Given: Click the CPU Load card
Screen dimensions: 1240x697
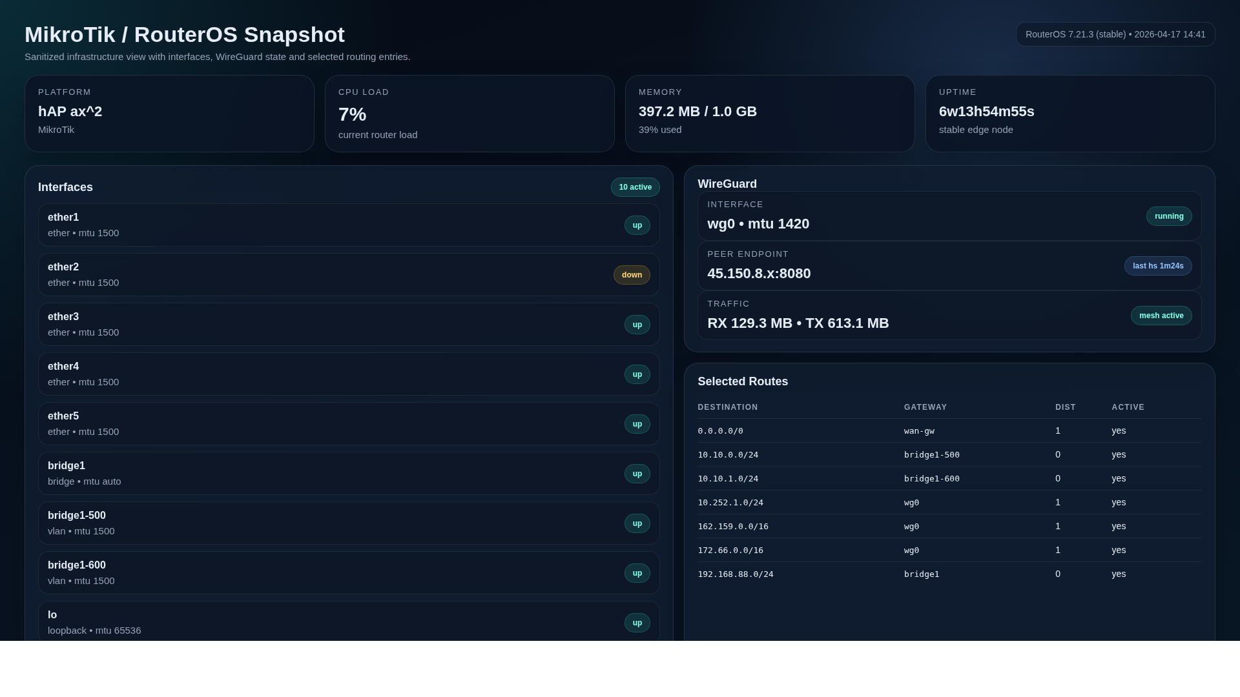Looking at the screenshot, I should [470, 114].
